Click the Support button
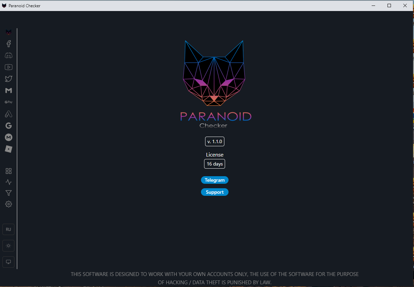414x287 pixels. click(215, 192)
